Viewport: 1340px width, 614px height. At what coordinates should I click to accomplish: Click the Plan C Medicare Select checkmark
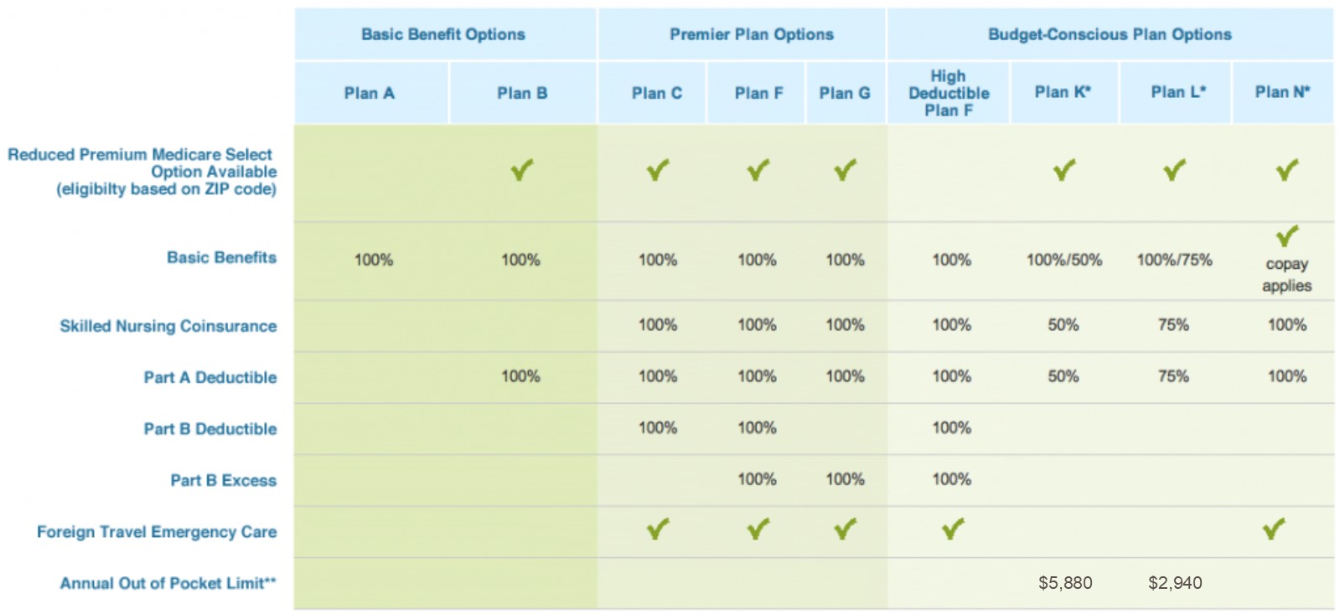click(x=658, y=171)
